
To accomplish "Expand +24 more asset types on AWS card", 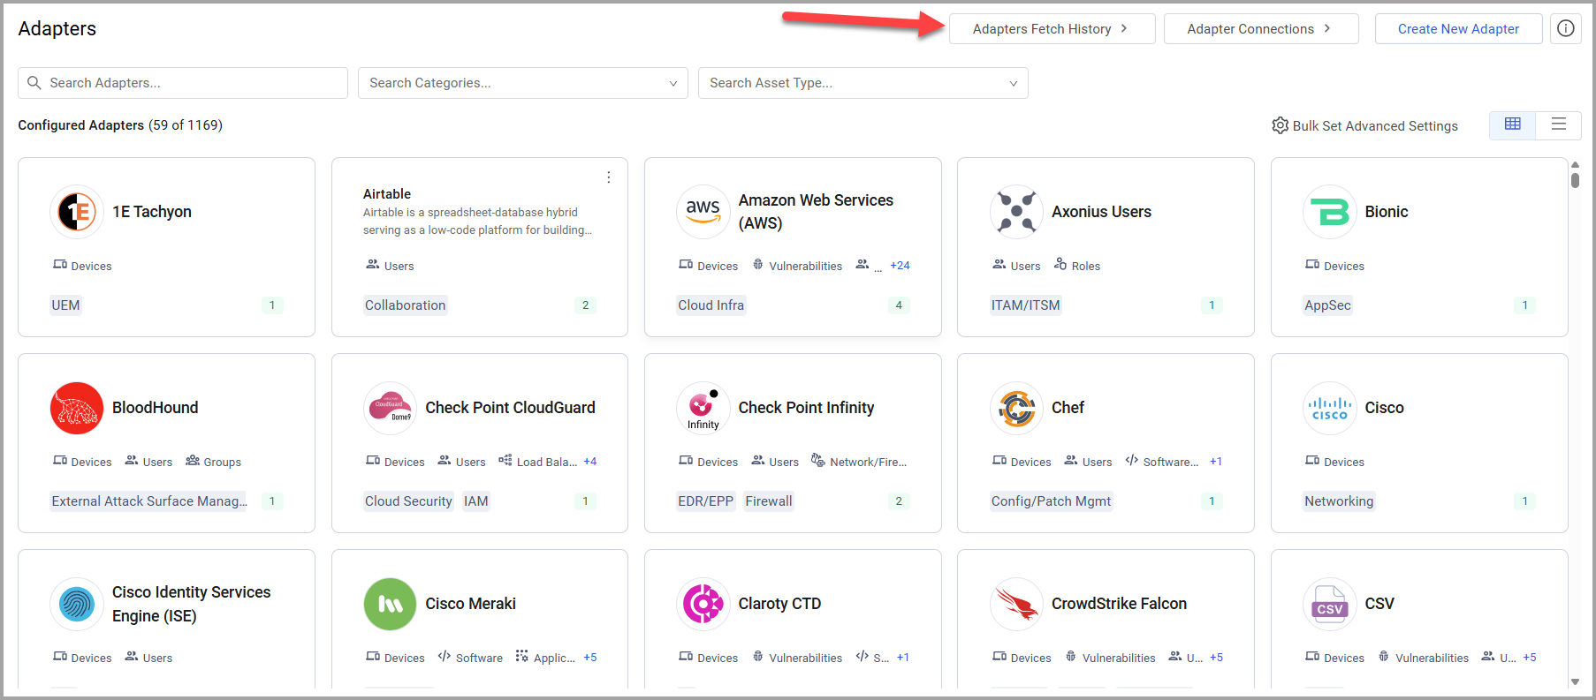I will [900, 266].
